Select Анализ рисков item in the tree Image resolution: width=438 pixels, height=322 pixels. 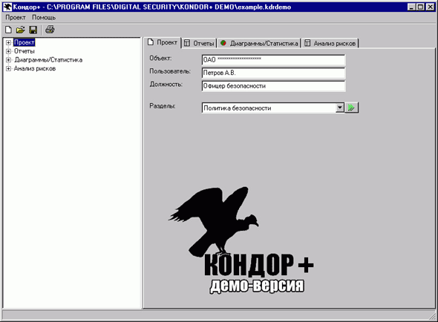point(35,68)
